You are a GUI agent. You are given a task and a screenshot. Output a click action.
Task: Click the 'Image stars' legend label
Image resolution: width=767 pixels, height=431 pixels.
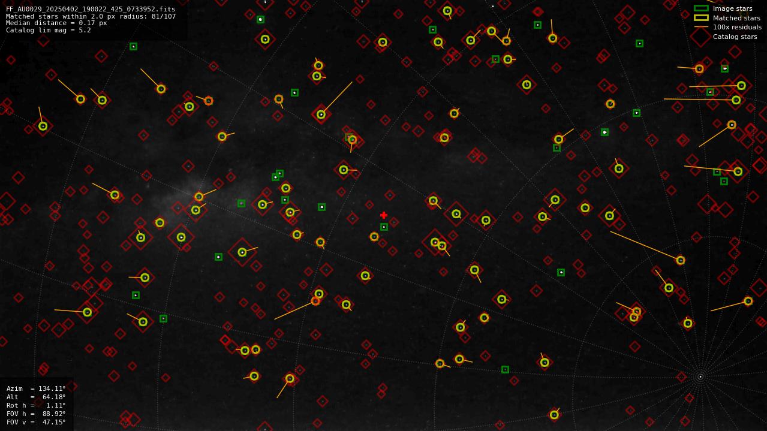[x=732, y=8]
